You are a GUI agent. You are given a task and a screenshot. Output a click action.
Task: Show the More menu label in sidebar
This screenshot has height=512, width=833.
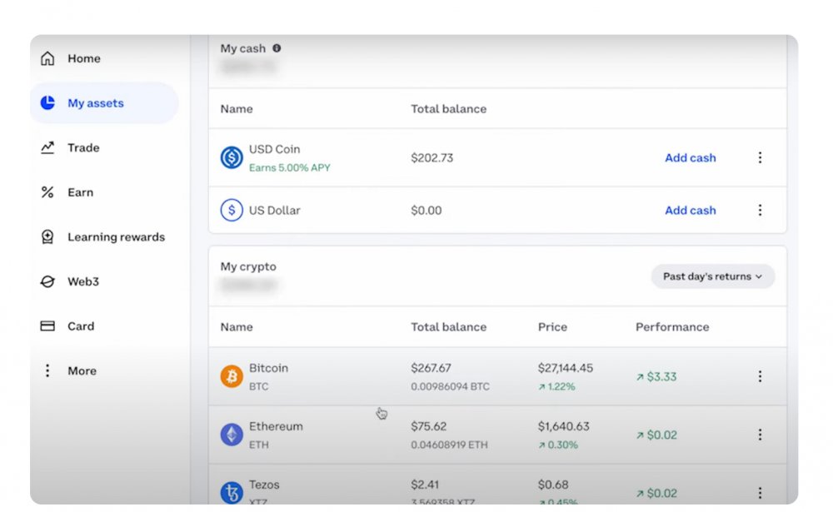click(x=82, y=370)
